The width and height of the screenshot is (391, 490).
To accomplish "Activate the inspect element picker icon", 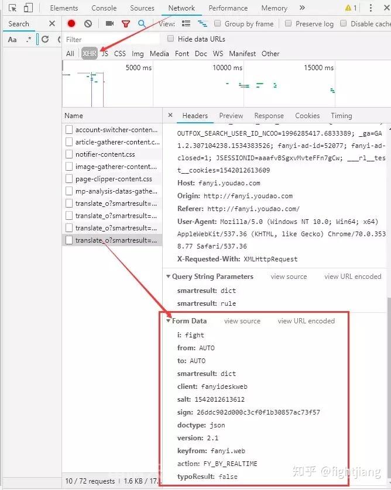I will coord(12,8).
